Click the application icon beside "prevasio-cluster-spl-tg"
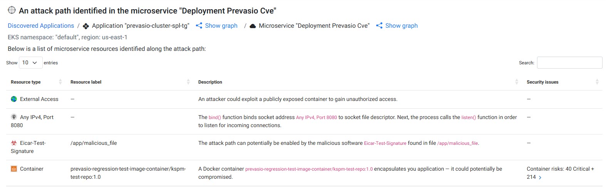Screen dimensions: 606x188 coord(86,26)
